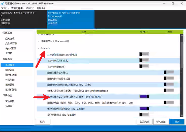186x132 pixels.
Task: Toggle 禁止自动播放 switch
Action: pos(144,115)
